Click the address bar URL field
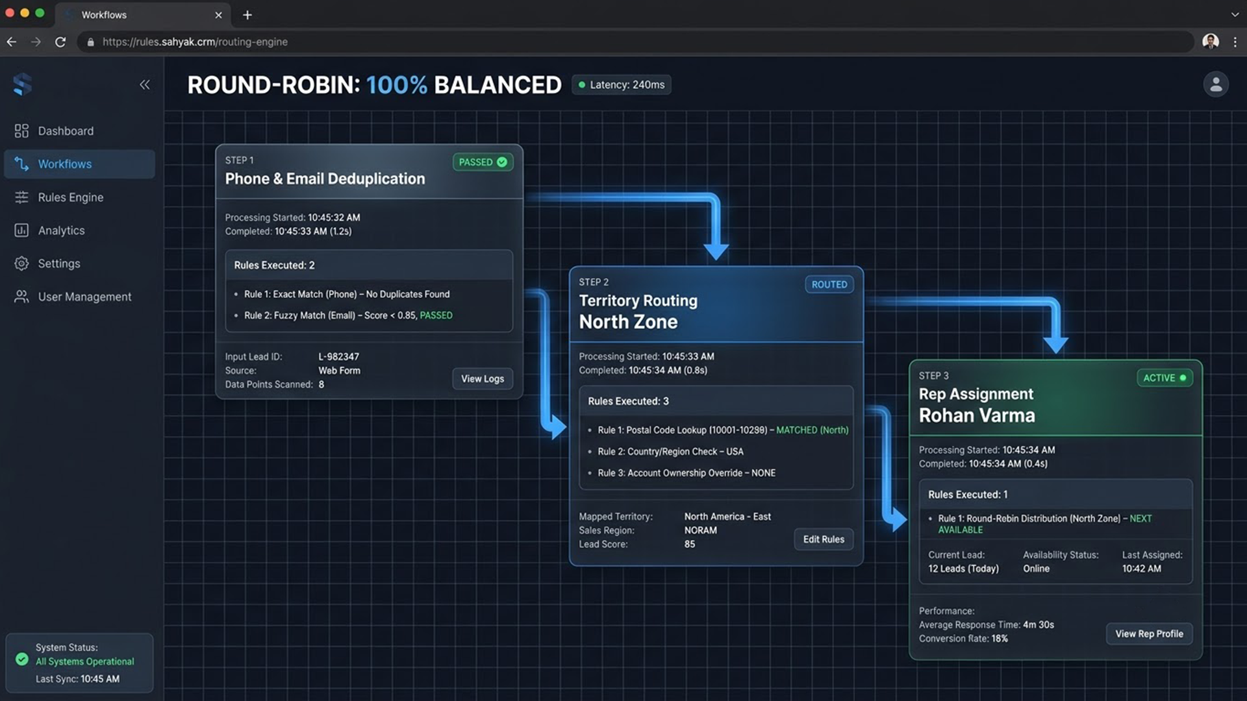The height and width of the screenshot is (701, 1247). pyautogui.click(x=635, y=42)
